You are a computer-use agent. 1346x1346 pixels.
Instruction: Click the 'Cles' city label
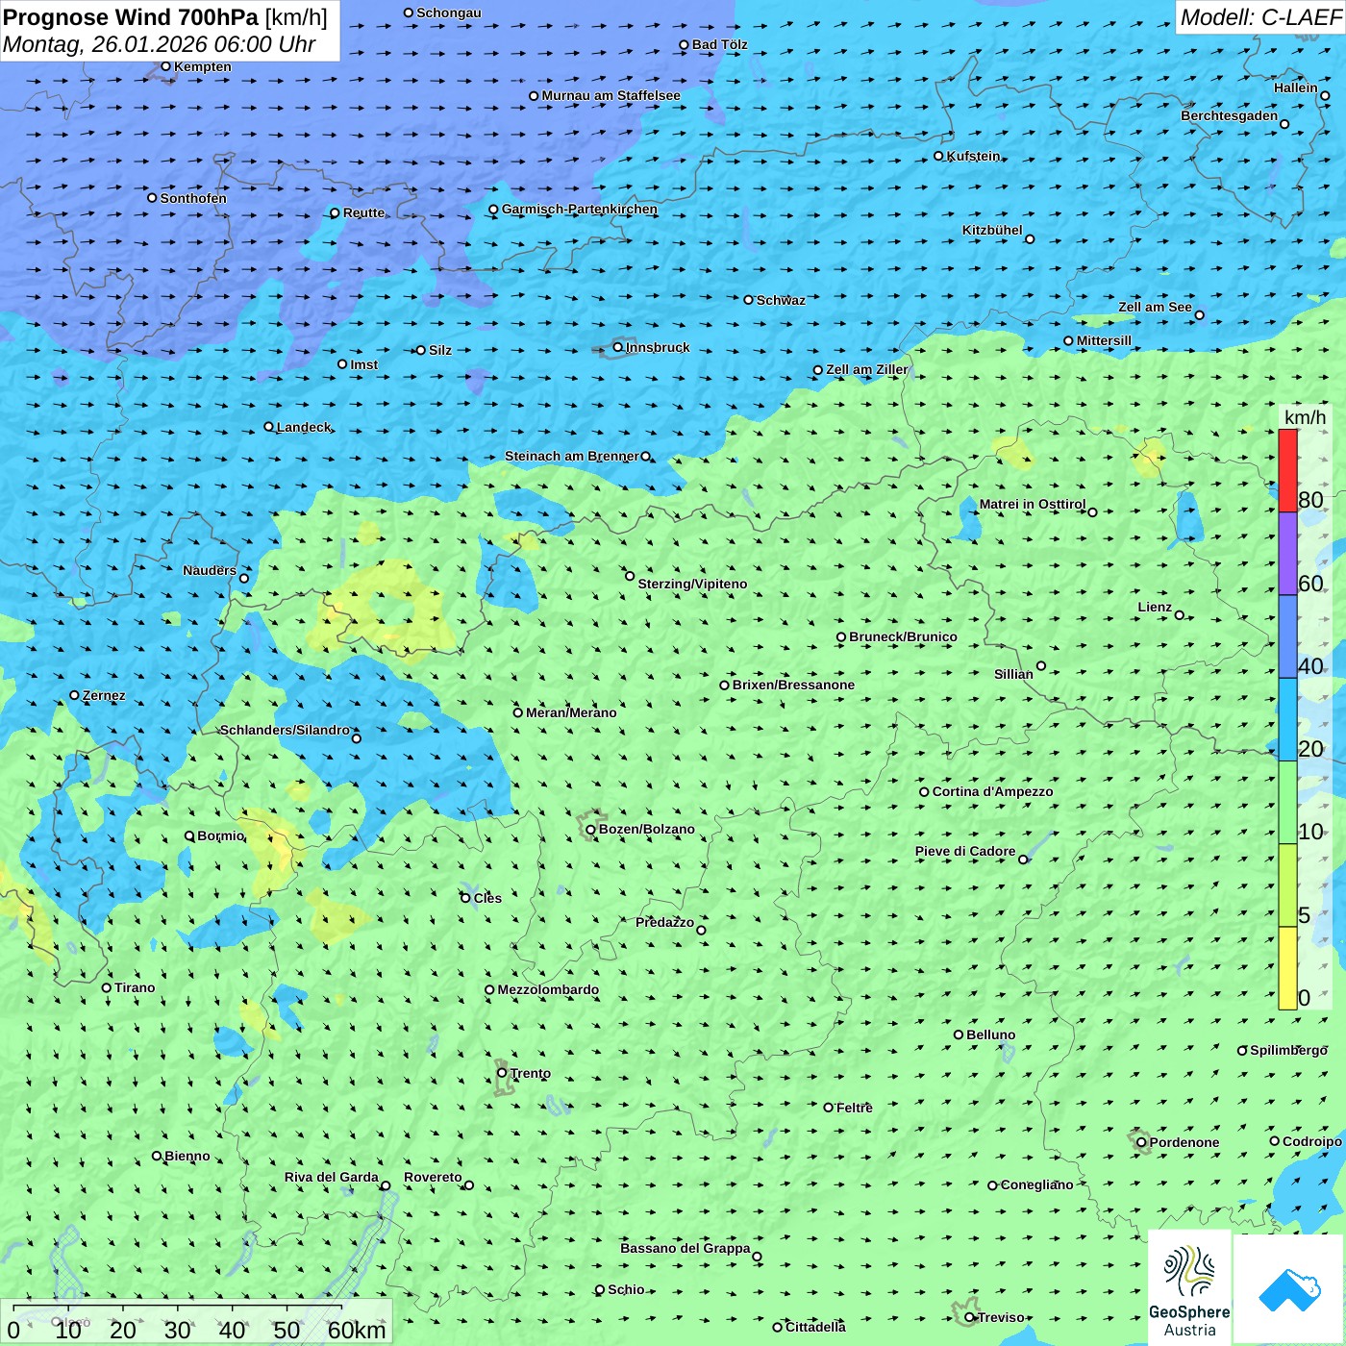click(487, 898)
